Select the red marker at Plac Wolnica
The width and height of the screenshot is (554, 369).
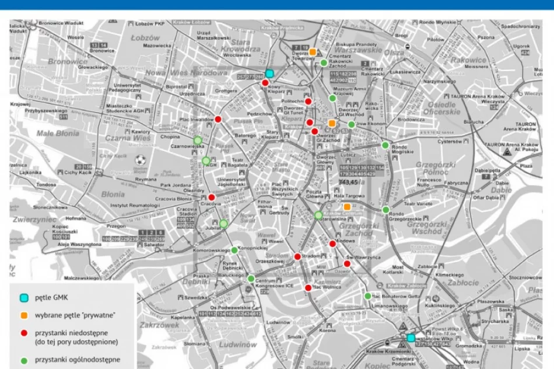[308, 287]
